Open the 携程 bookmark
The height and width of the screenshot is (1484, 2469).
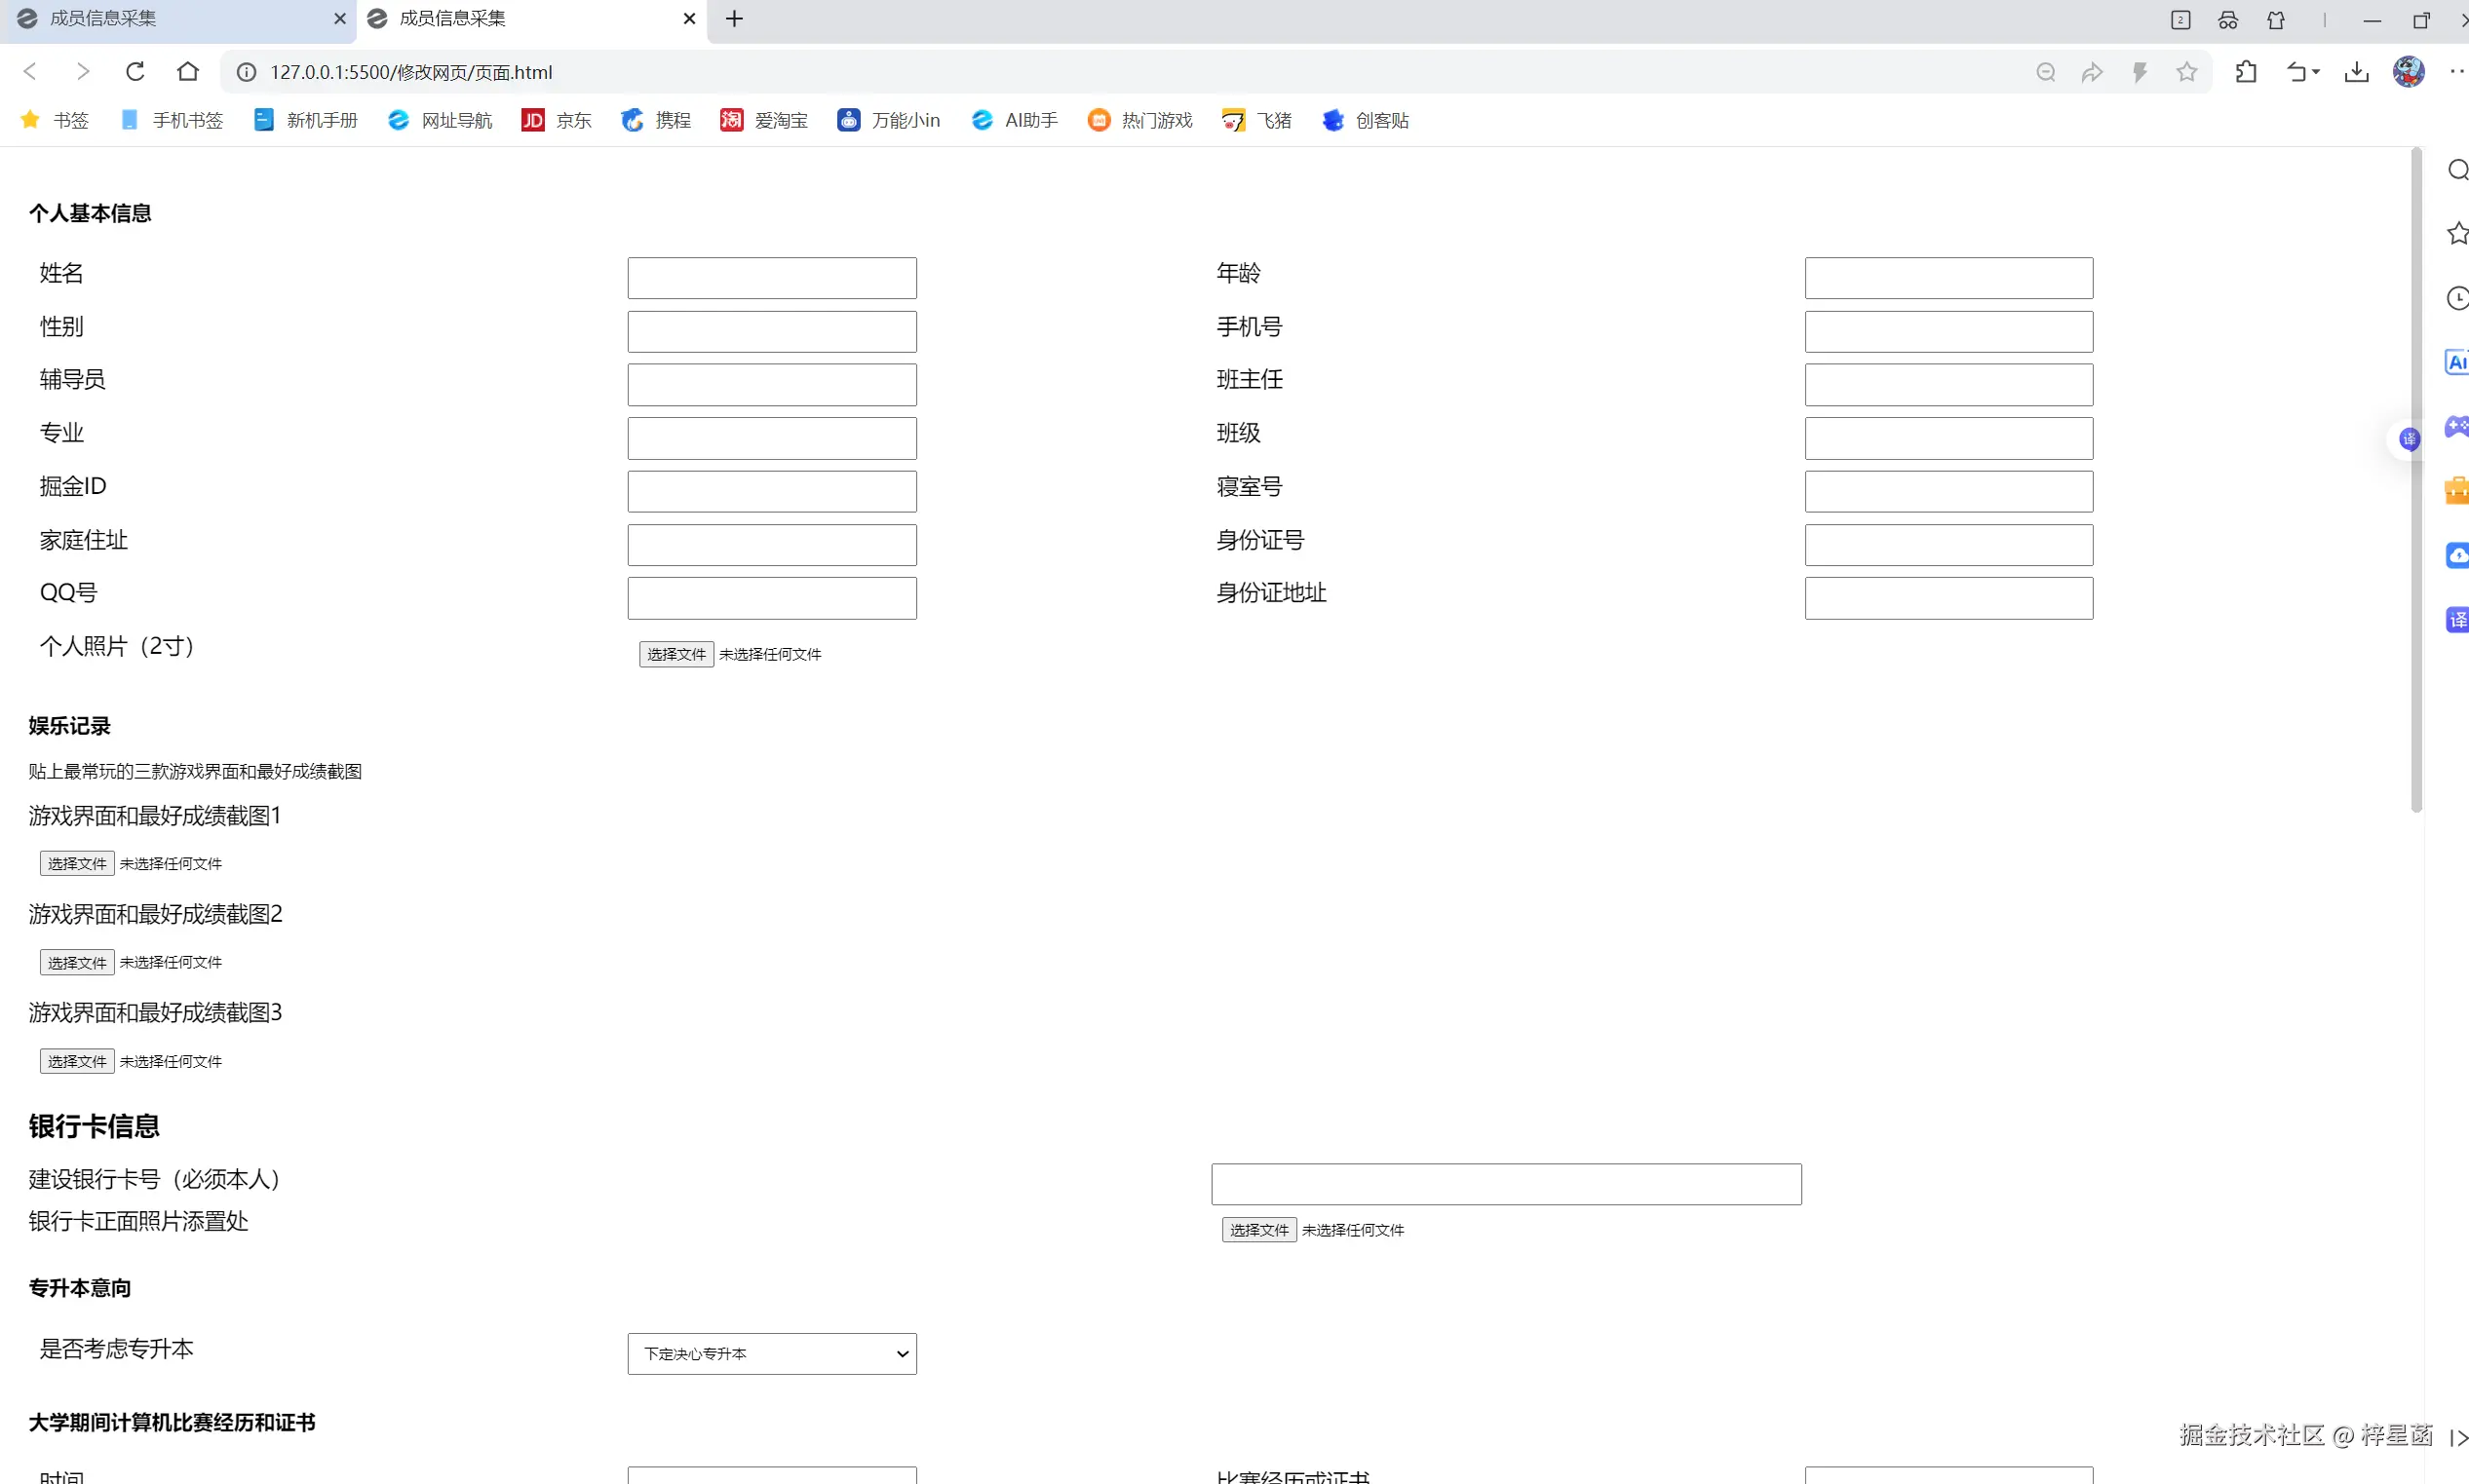(x=655, y=119)
